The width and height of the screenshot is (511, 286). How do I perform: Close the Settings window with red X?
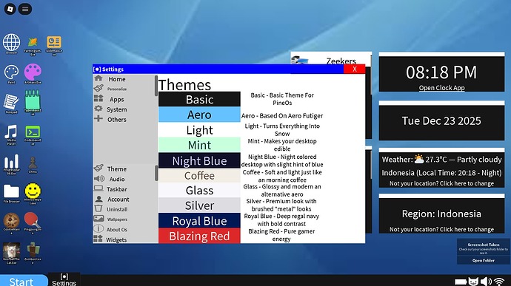click(354, 69)
